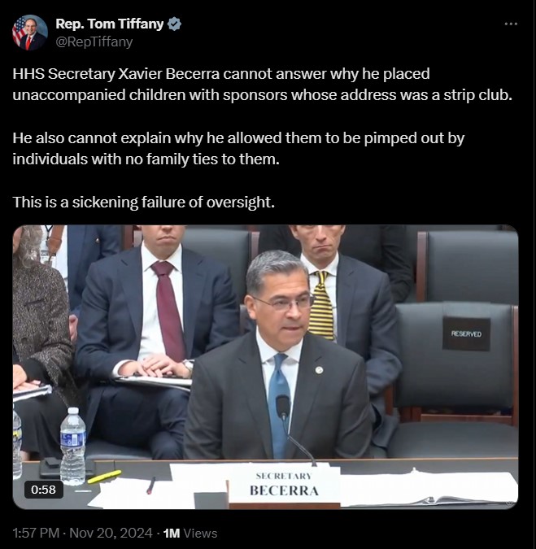
Task: Click the yellow striped tie
Action: click(x=322, y=305)
